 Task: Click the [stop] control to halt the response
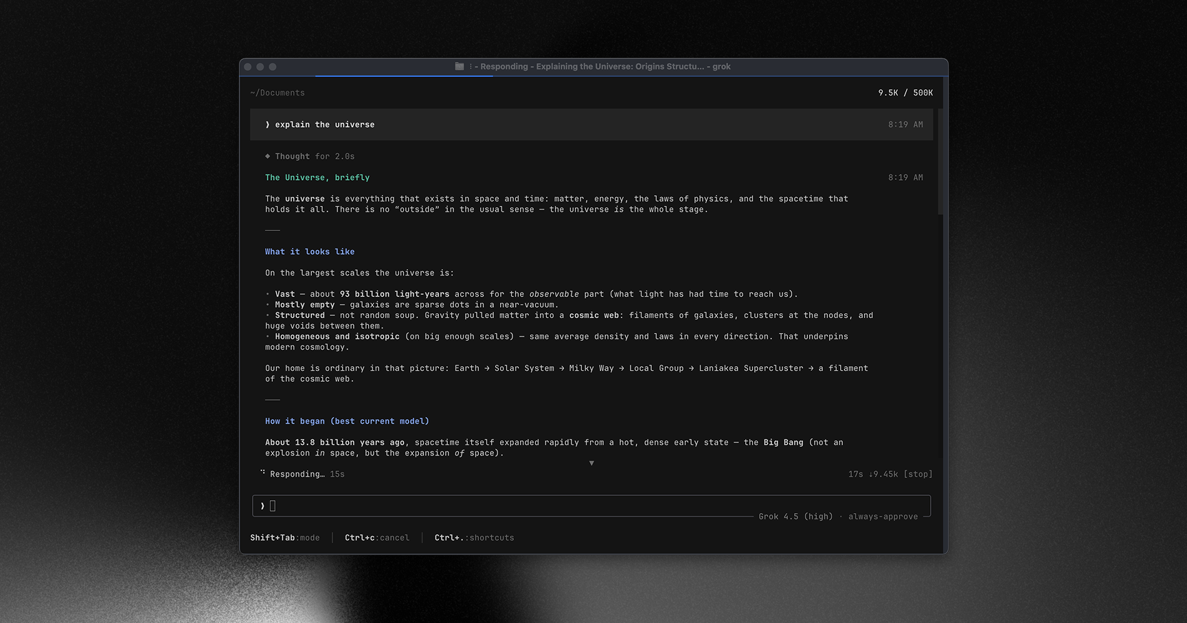click(918, 474)
